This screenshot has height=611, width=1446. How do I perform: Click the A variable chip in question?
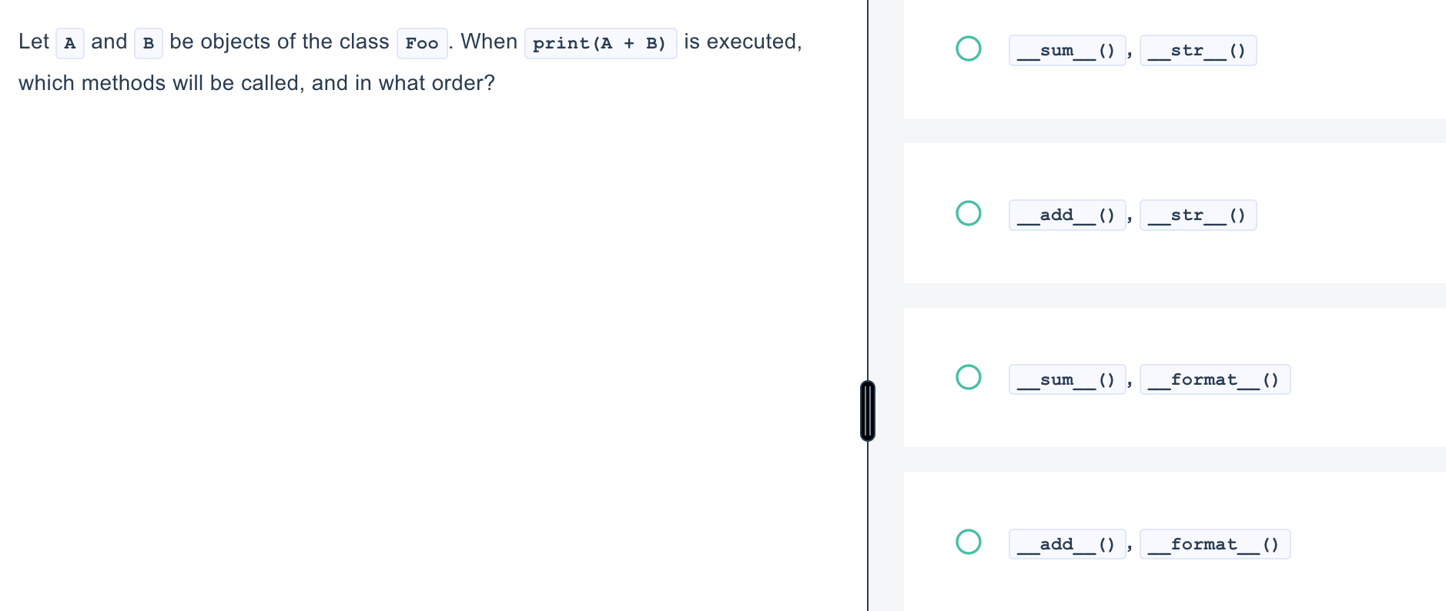pos(70,43)
